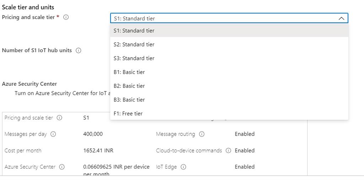Select S1: Standard tier option in list
Image resolution: width=364 pixels, height=180 pixels.
point(229,31)
